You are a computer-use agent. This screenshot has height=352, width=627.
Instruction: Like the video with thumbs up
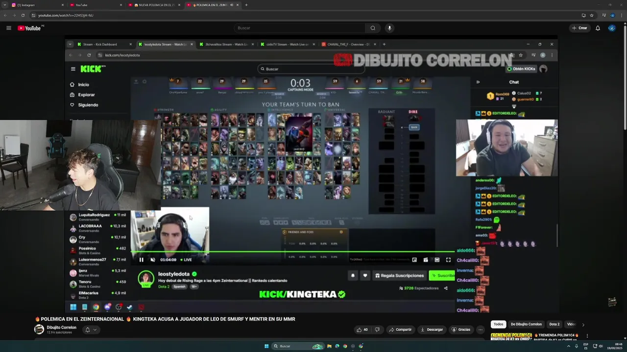tap(362, 330)
